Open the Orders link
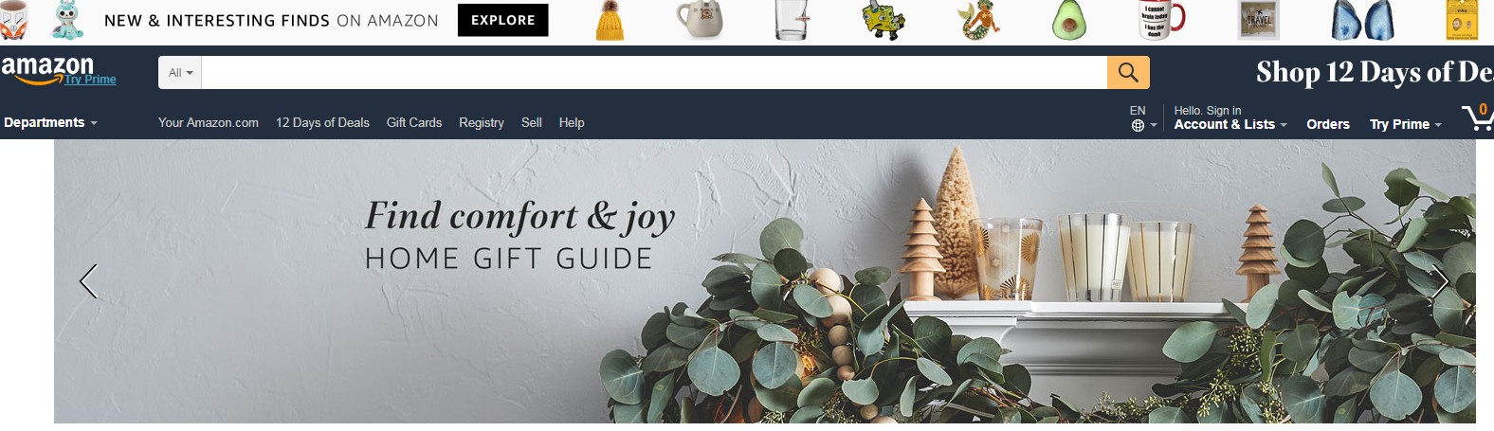 (x=1328, y=124)
